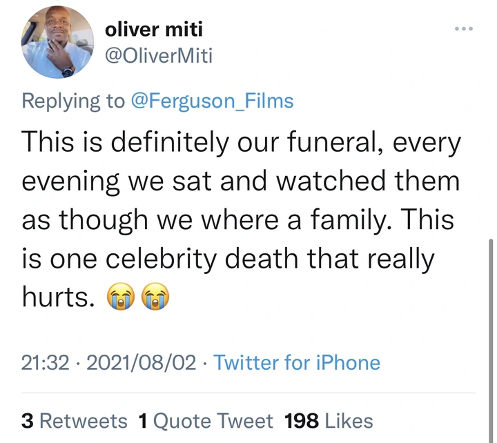View the 198 Likes list
The height and width of the screenshot is (443, 497).
[329, 420]
